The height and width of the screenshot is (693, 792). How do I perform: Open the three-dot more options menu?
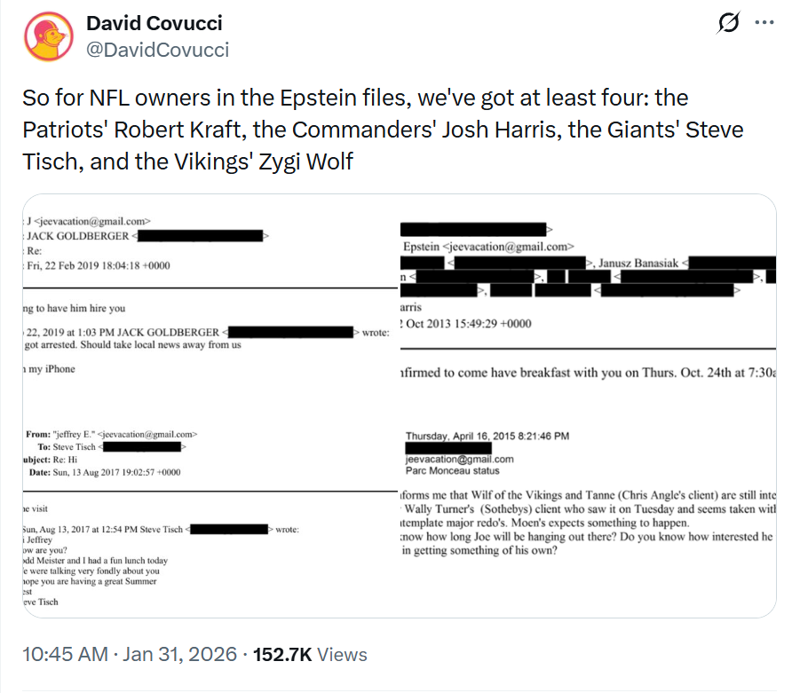coord(764,23)
